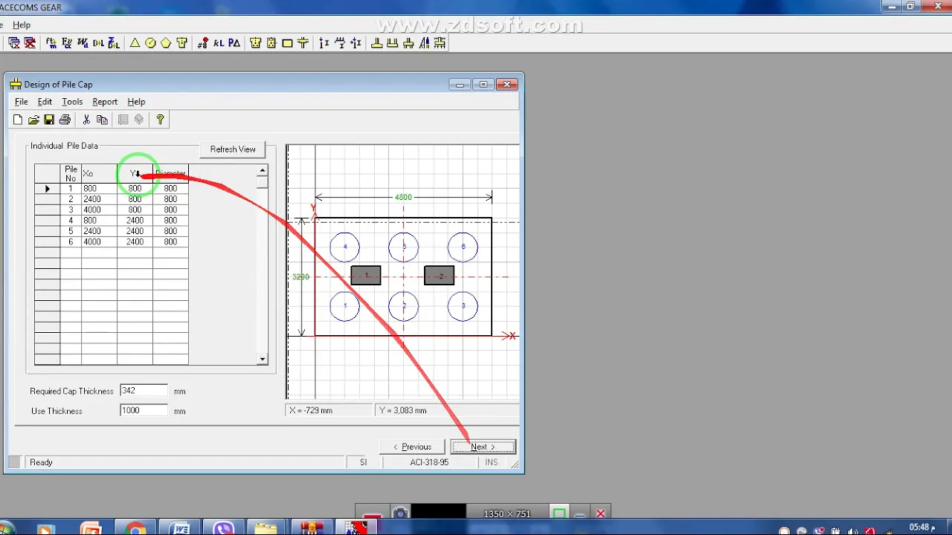The image size is (952, 535).
Task: Click the Print icon in Pile Cap toolbar
Action: pos(65,120)
